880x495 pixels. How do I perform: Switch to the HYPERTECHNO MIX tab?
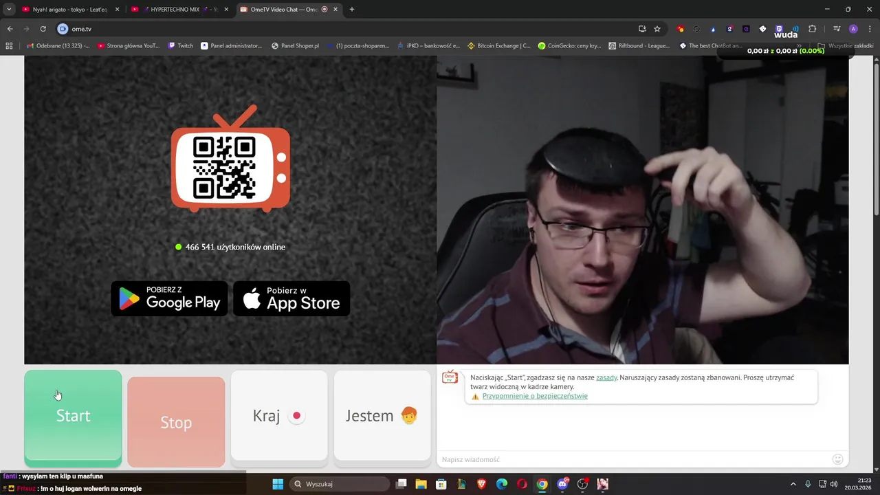[x=179, y=10]
